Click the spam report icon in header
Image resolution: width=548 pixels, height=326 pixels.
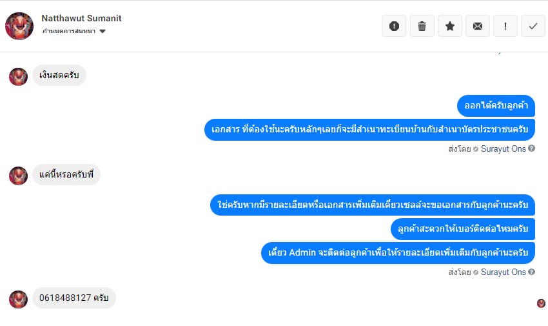point(394,26)
